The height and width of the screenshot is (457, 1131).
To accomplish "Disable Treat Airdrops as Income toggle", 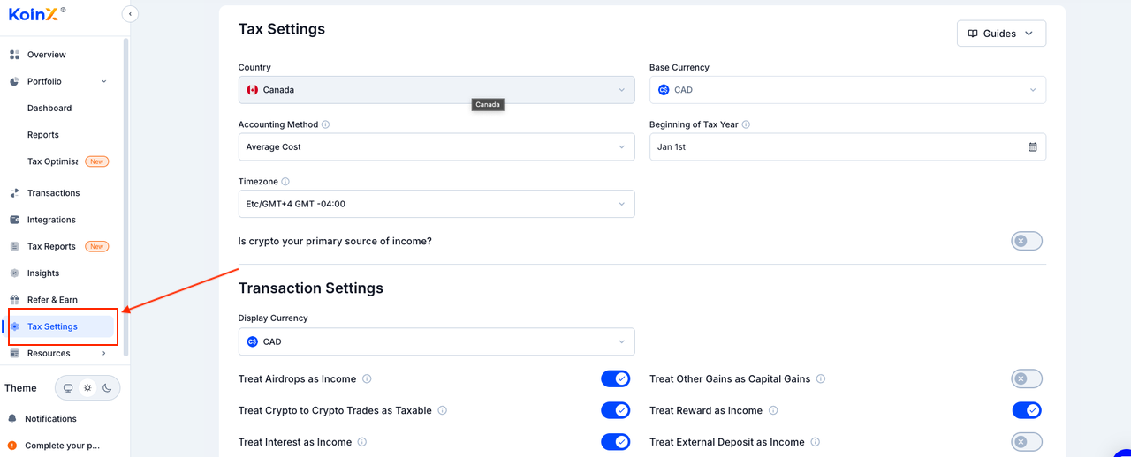I will [x=616, y=379].
